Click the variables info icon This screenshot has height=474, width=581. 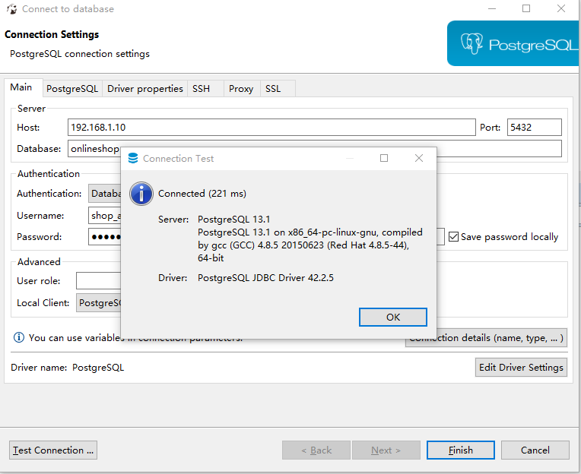[19, 337]
